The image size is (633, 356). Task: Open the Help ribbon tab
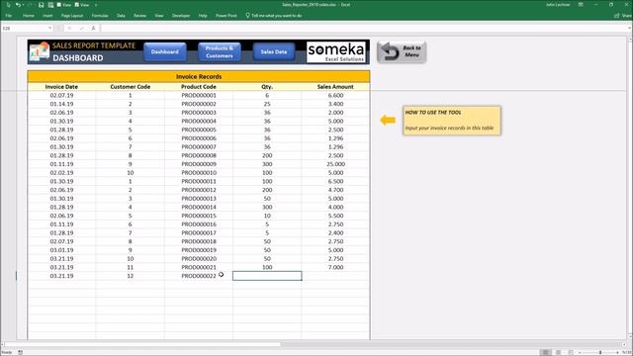tap(203, 16)
